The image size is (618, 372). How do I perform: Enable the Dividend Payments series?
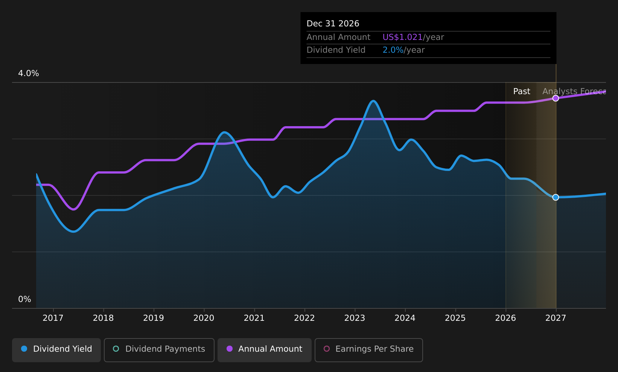point(159,350)
